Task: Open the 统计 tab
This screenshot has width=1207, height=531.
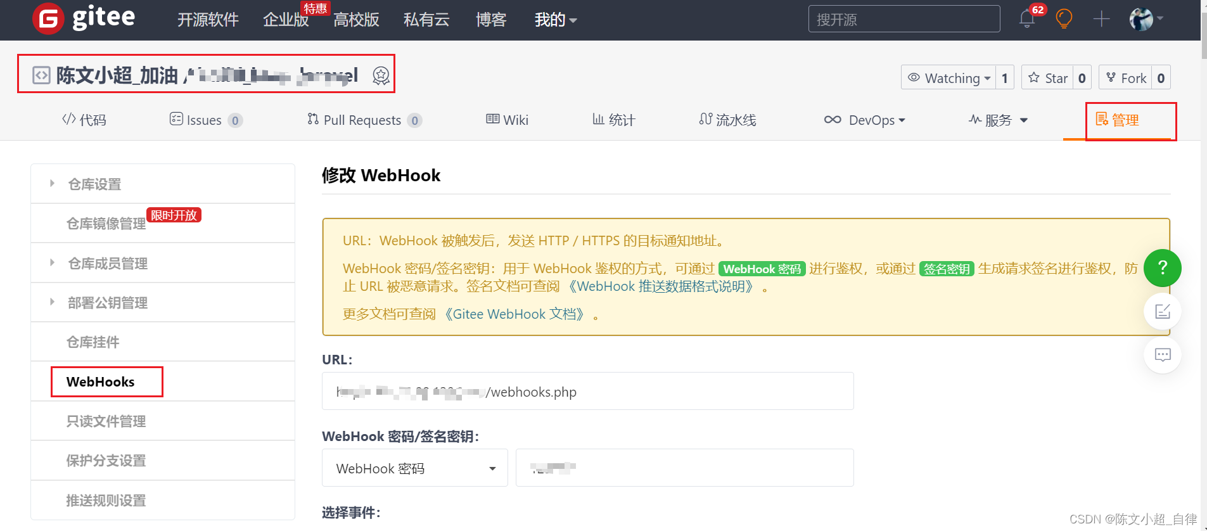Action: [613, 120]
